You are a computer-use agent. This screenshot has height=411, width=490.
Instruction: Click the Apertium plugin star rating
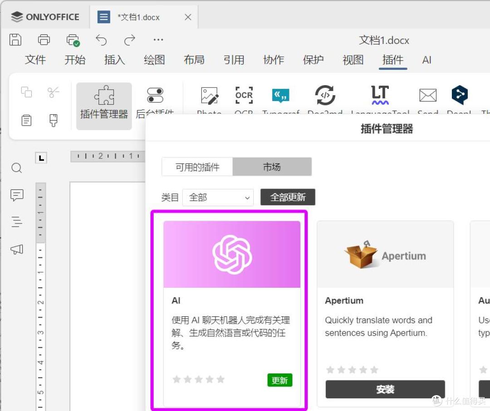352,370
